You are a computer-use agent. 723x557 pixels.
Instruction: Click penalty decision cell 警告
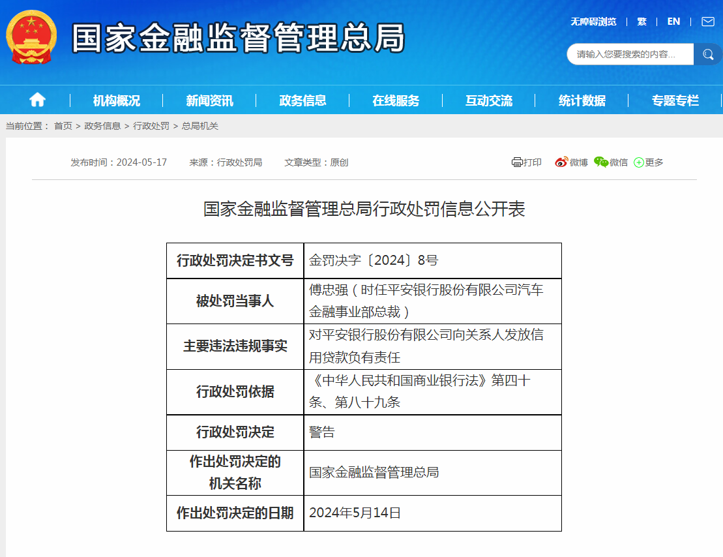[432, 432]
